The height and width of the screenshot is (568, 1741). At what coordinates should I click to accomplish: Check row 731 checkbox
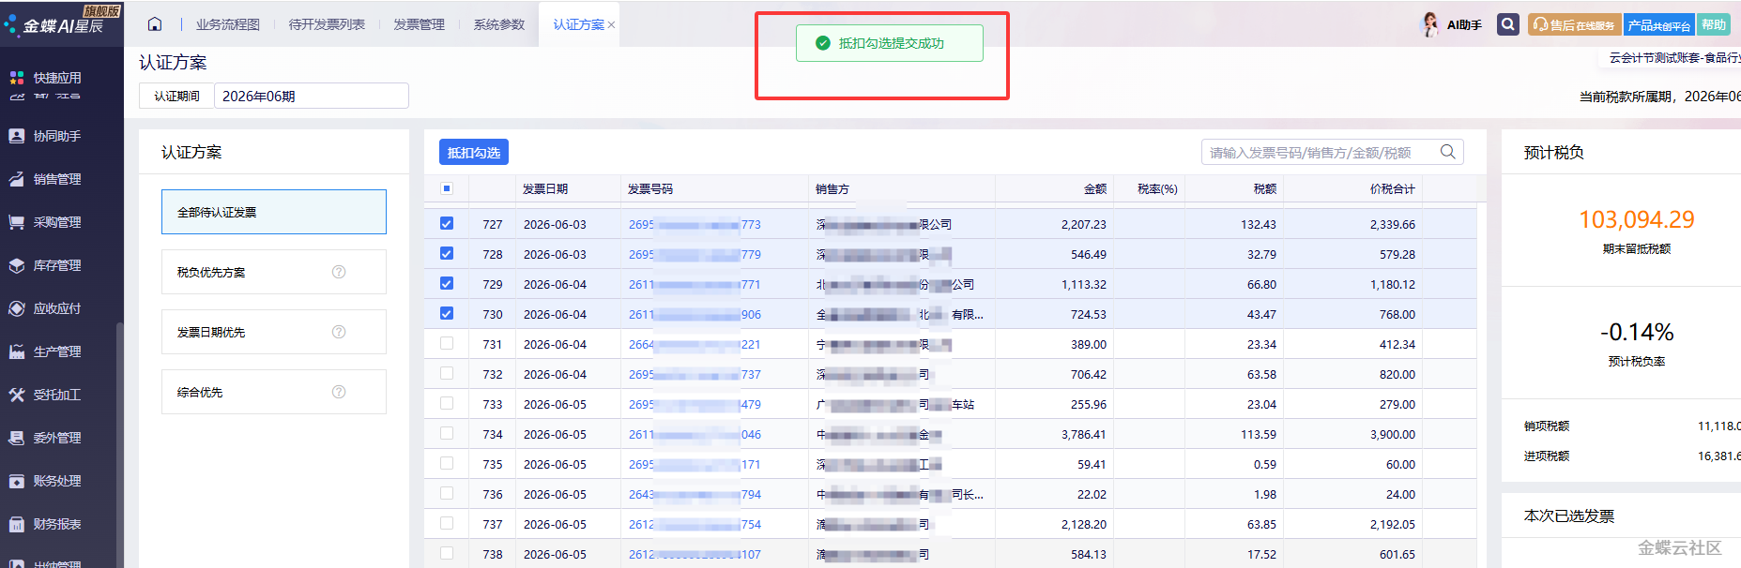[447, 343]
